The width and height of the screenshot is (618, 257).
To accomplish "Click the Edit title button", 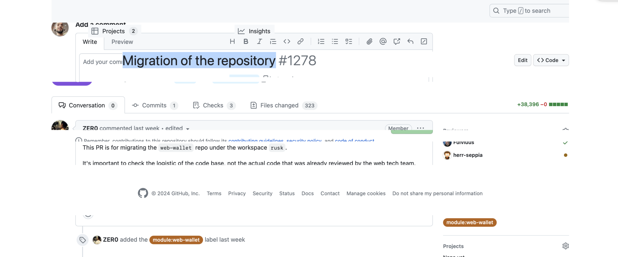I will tap(523, 60).
